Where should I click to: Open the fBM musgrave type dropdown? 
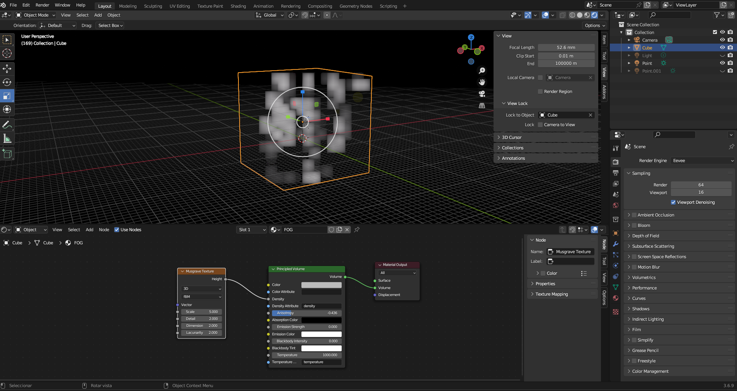[201, 297]
